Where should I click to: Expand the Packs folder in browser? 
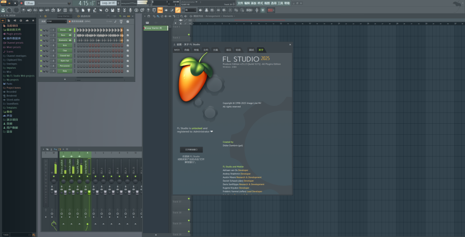(x=9, y=84)
